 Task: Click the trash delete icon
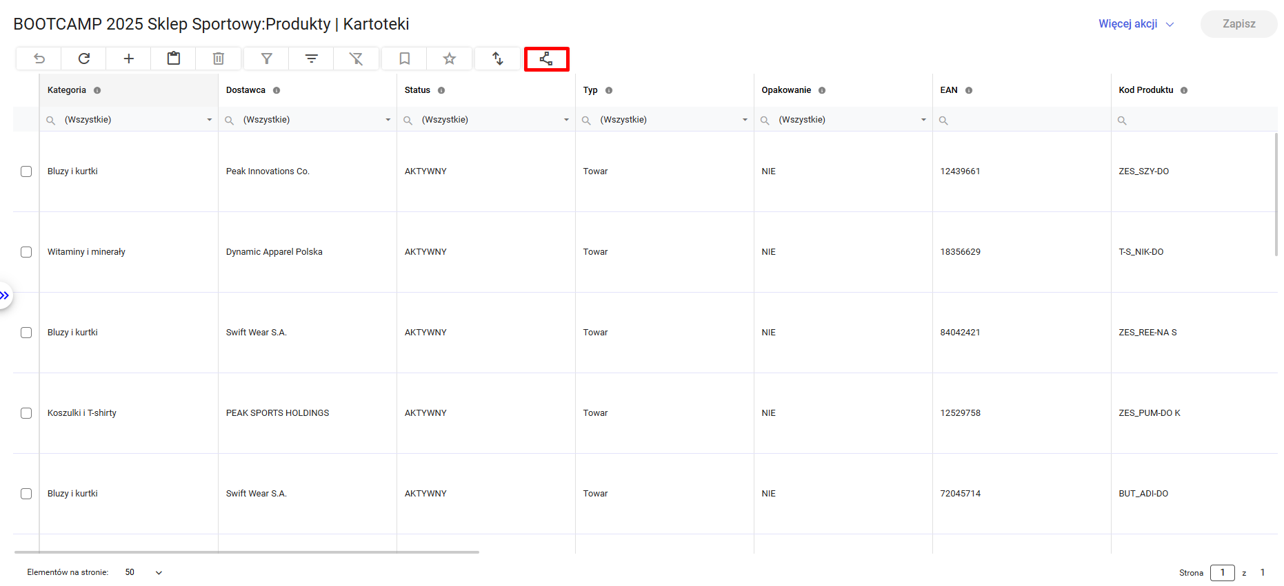click(219, 59)
